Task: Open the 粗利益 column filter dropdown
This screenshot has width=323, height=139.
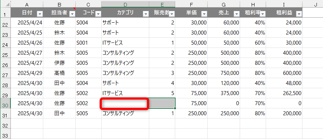Action: coord(299,14)
